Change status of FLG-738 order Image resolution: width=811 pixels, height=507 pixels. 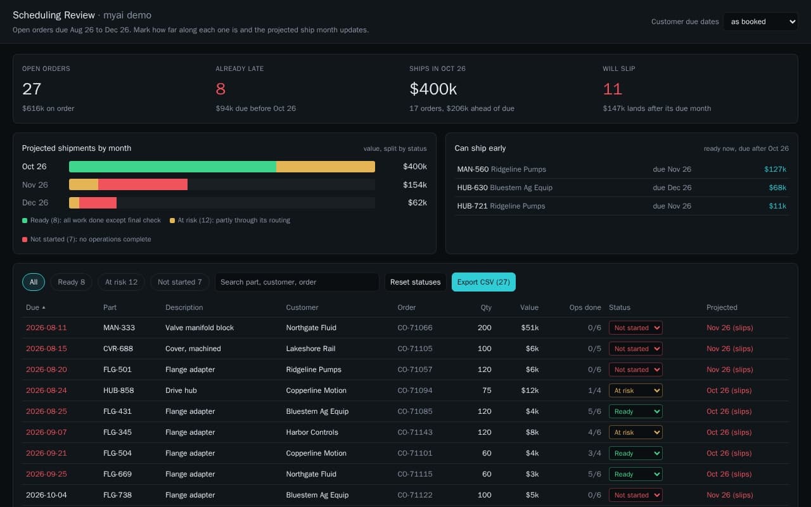point(635,495)
